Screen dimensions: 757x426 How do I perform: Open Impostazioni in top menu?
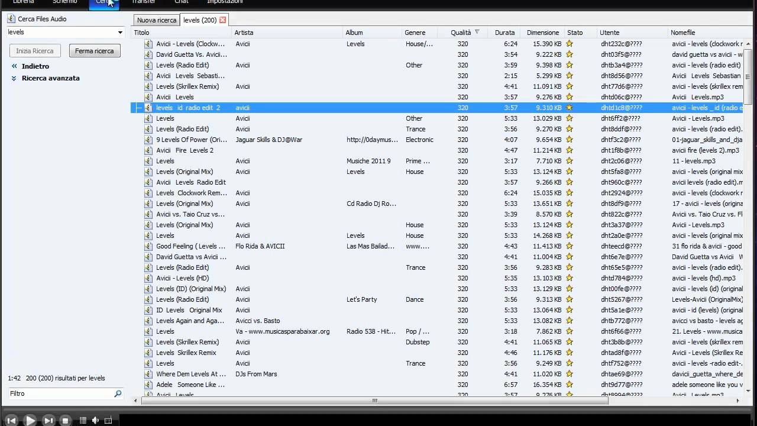coord(224,2)
